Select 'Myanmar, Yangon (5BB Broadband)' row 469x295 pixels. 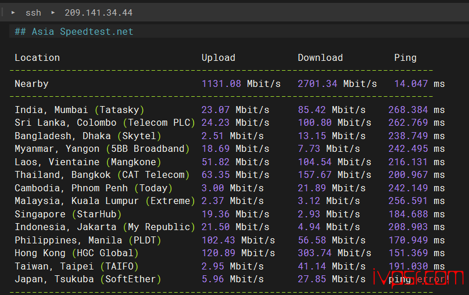coord(102,149)
